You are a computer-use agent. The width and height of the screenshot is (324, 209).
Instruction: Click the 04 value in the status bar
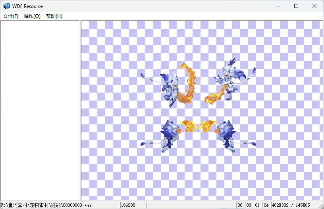coord(266,205)
